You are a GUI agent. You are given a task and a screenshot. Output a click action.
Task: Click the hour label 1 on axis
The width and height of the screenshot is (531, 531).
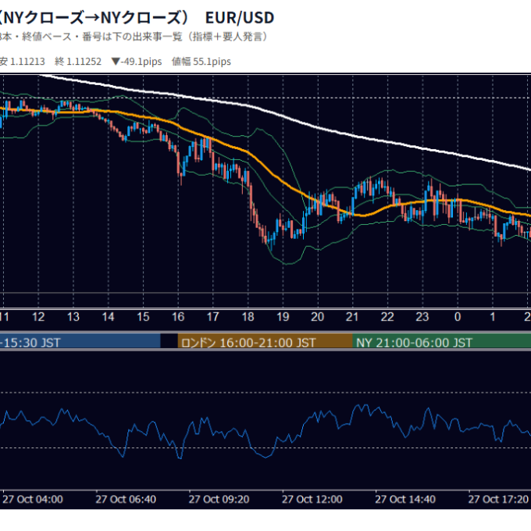click(493, 317)
